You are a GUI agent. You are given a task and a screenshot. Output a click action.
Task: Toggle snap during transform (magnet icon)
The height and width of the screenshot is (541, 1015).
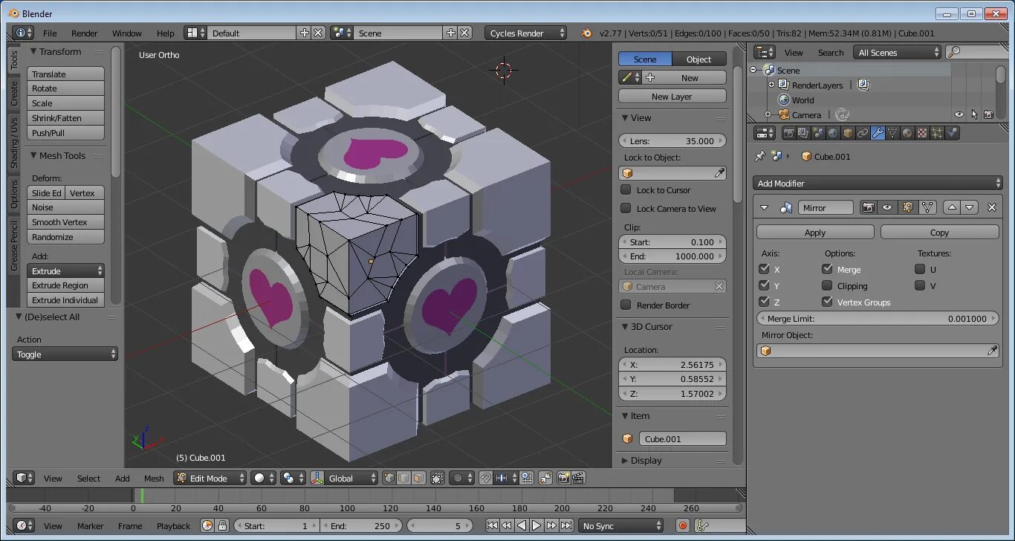486,478
